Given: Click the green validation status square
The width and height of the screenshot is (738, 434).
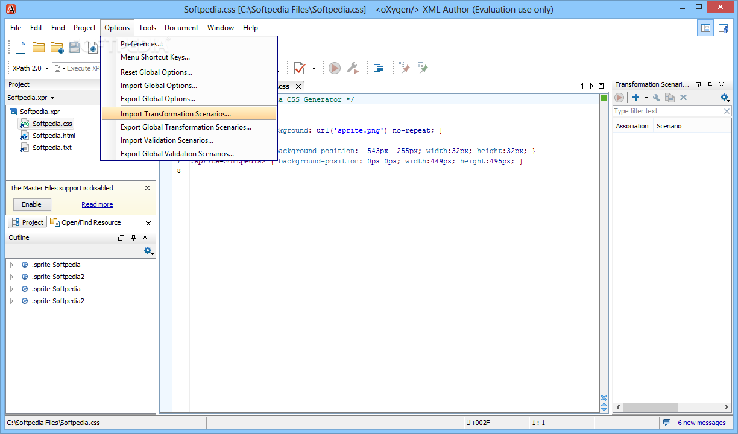Looking at the screenshot, I should coord(604,98).
